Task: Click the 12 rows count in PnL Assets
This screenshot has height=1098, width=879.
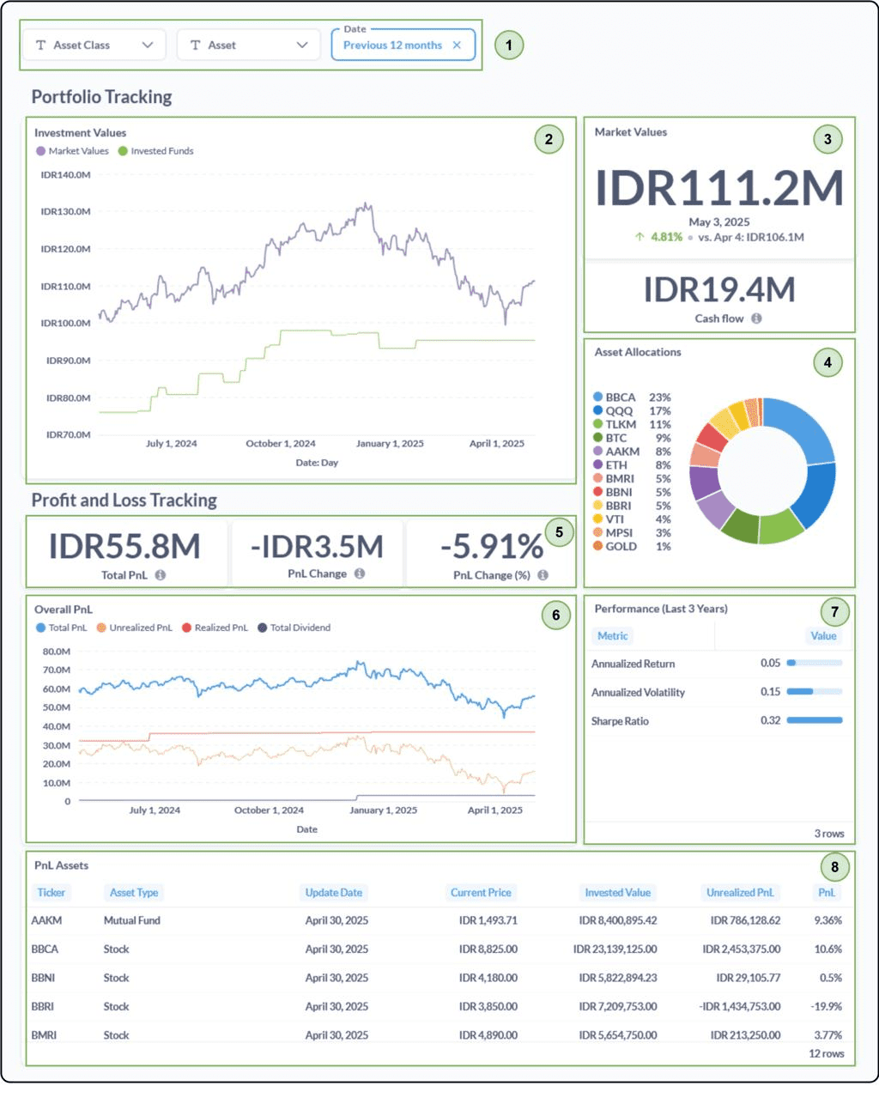Action: click(827, 1053)
